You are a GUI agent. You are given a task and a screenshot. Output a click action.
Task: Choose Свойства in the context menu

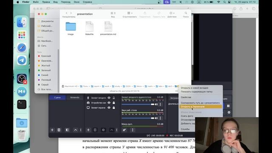coord(186,97)
